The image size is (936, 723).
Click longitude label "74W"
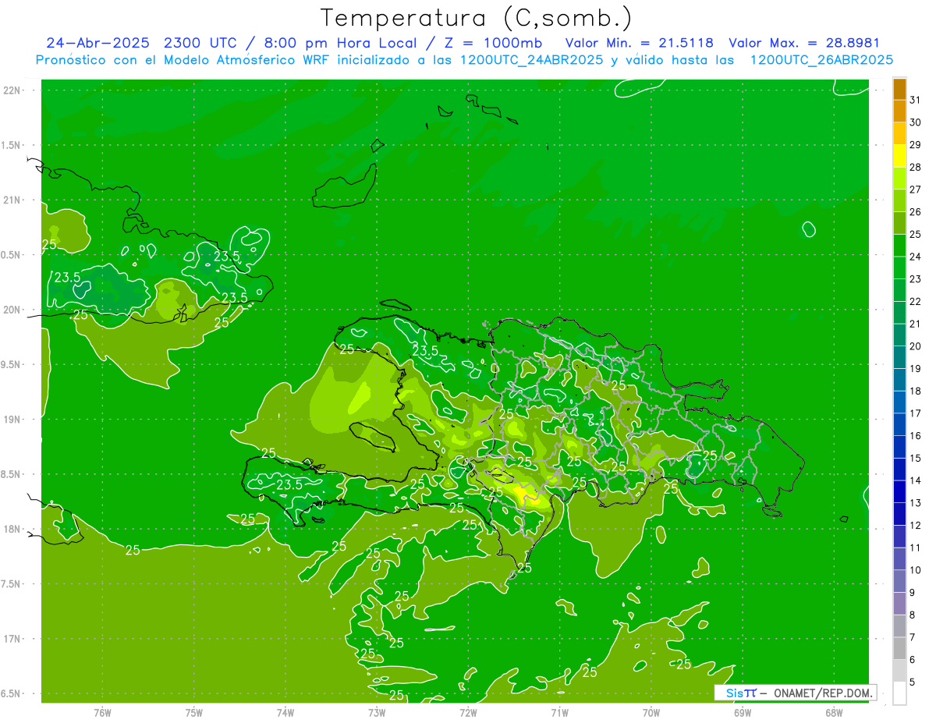(285, 712)
